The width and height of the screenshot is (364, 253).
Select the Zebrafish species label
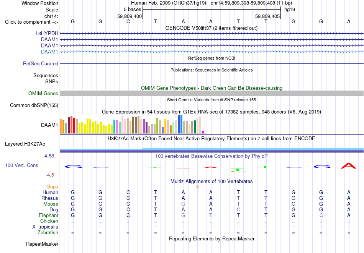point(48,233)
